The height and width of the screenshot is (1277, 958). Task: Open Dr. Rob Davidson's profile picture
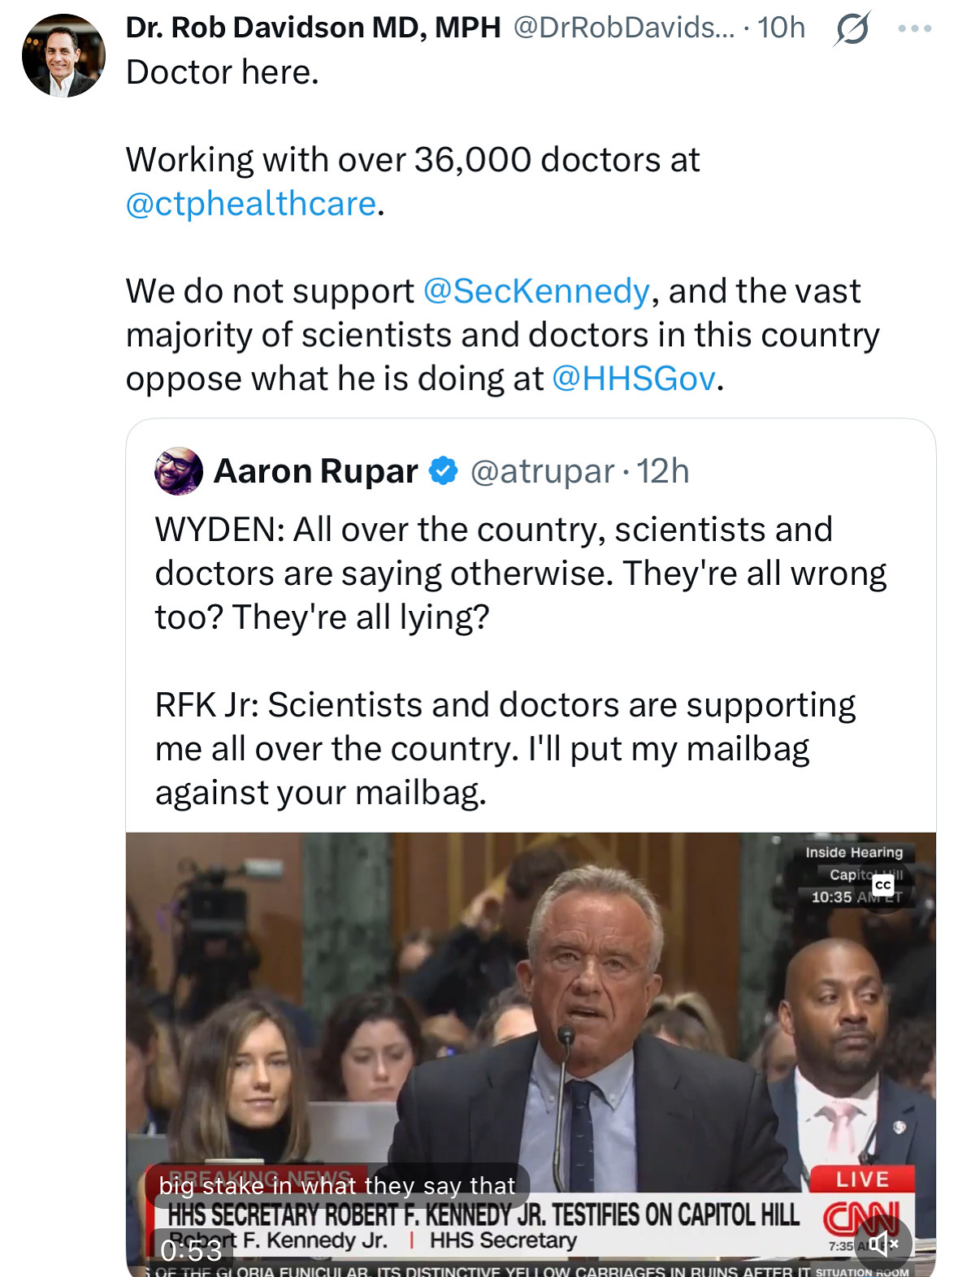coord(64,55)
